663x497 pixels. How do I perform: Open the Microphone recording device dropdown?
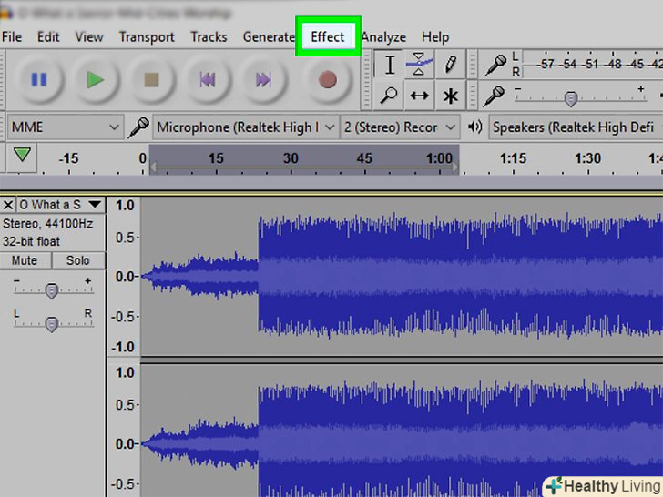[245, 127]
